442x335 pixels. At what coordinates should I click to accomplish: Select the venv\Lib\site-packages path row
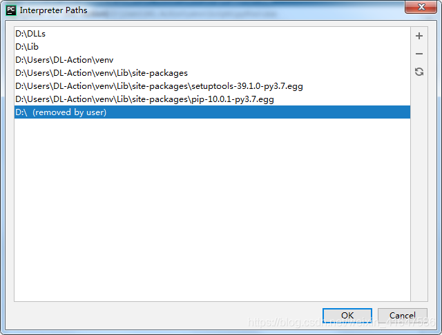[101, 73]
